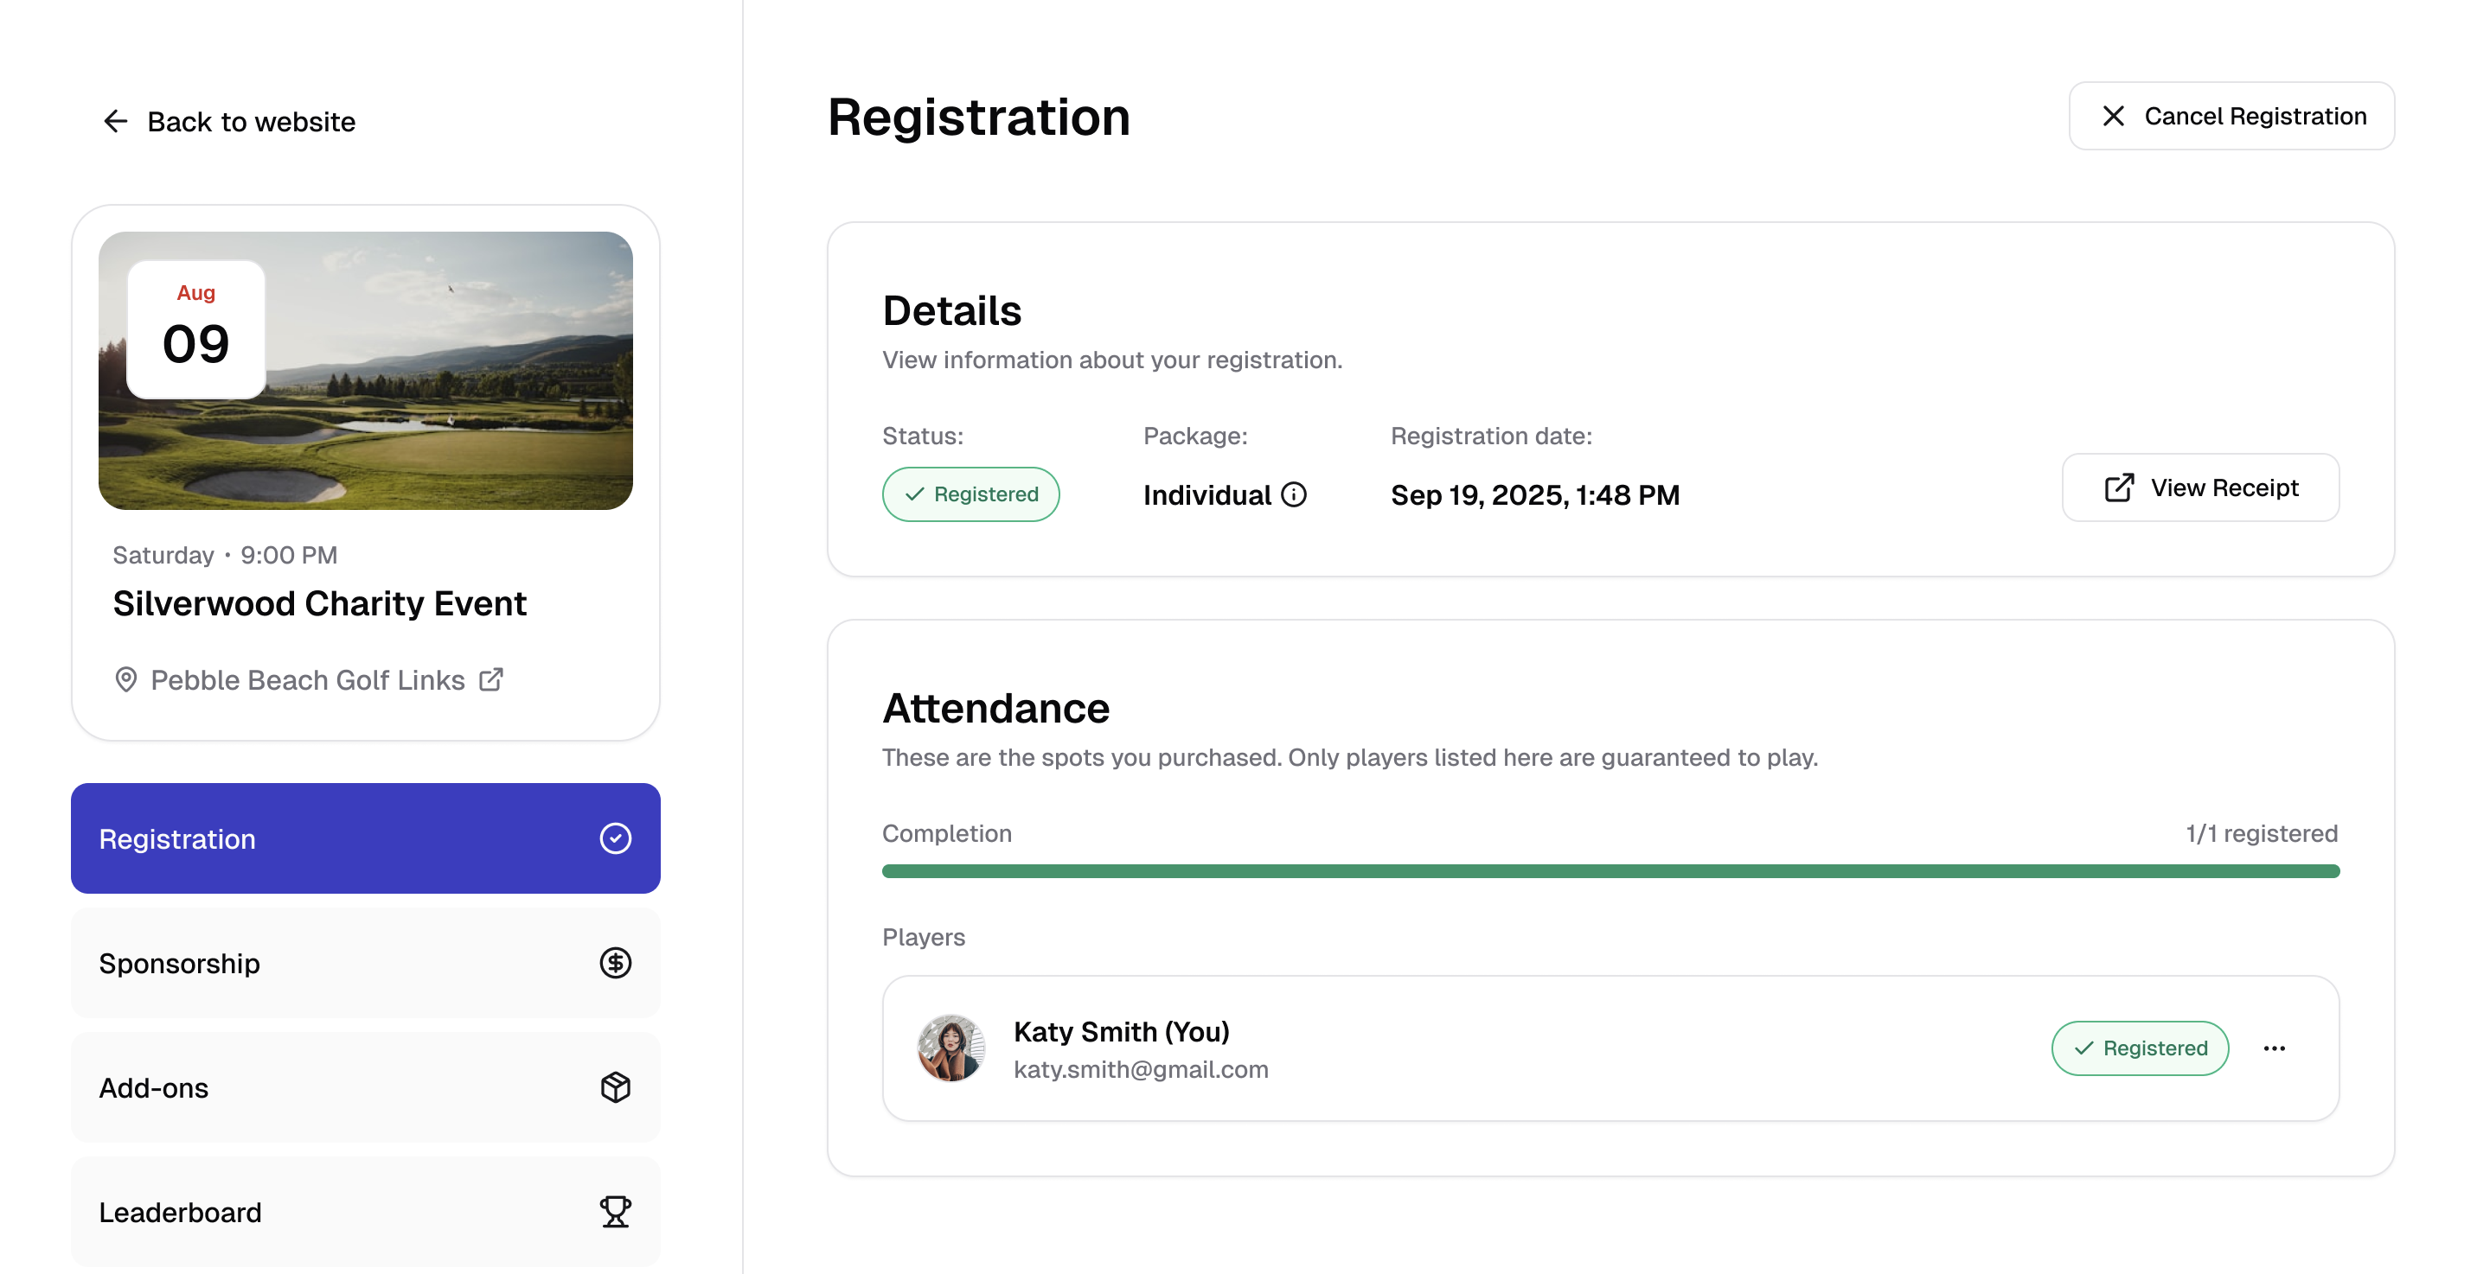This screenshot has width=2477, height=1274.
Task: Click Katy Smith's Registered badge
Action: tap(2140, 1048)
